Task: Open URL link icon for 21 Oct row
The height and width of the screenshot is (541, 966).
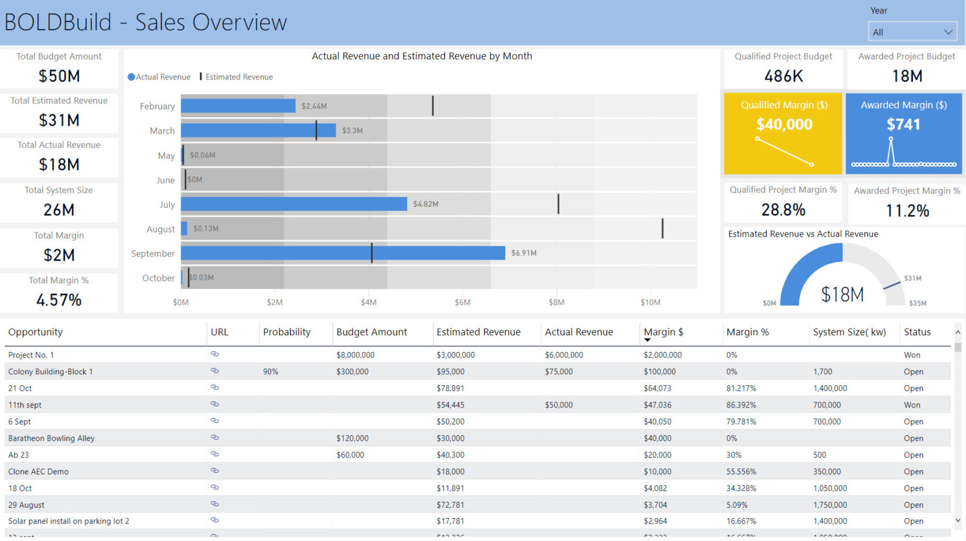Action: coord(214,388)
